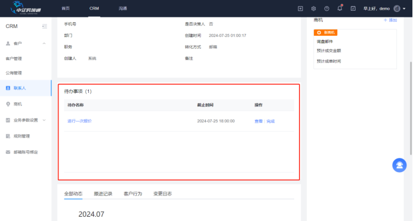Image resolution: width=413 pixels, height=221 pixels.
Task: Click the 待办名称 column header
Action: tap(76, 105)
